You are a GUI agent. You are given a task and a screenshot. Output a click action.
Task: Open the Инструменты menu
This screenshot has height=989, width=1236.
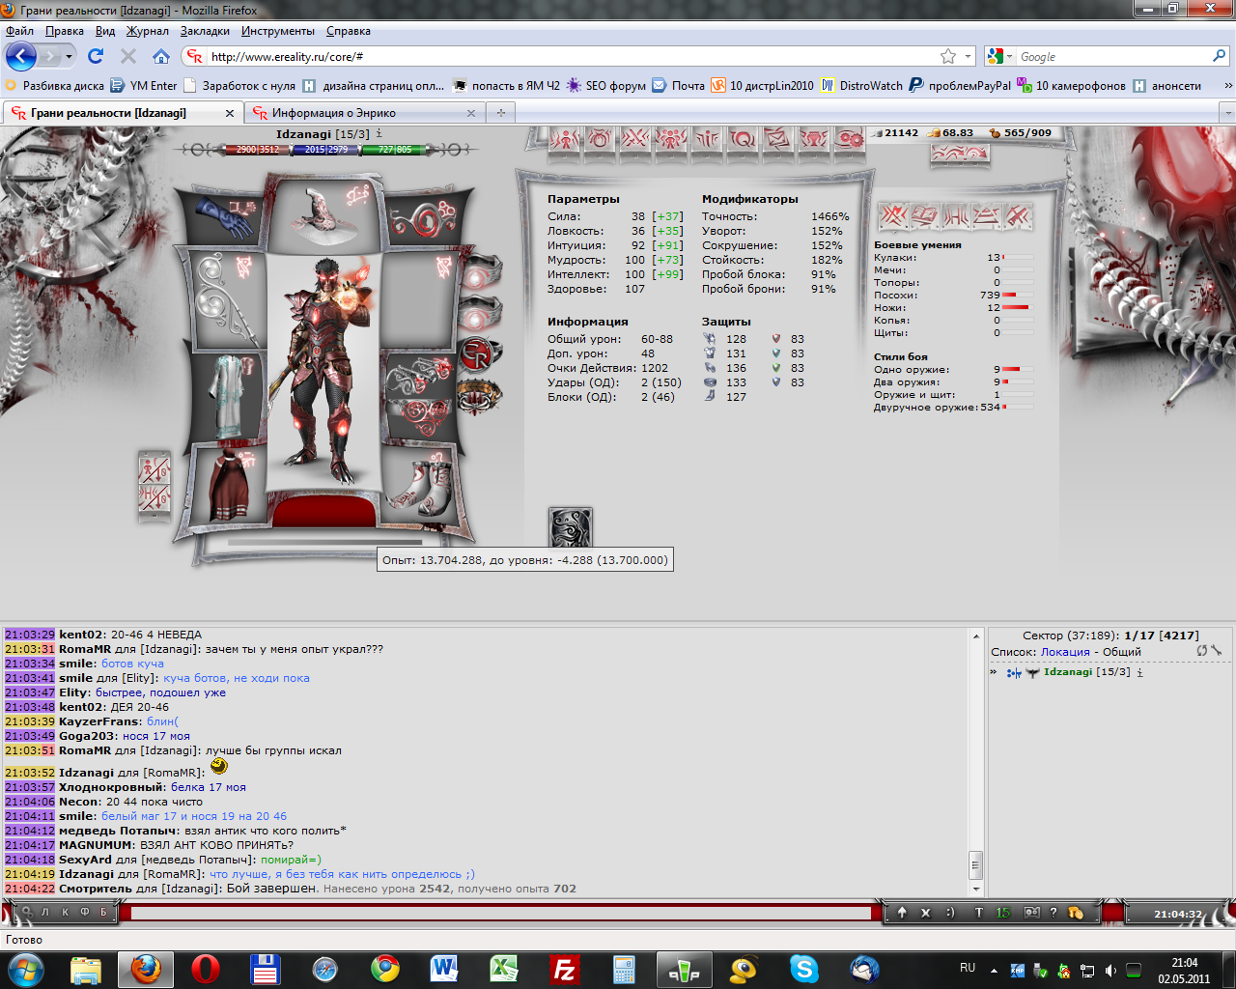[278, 31]
